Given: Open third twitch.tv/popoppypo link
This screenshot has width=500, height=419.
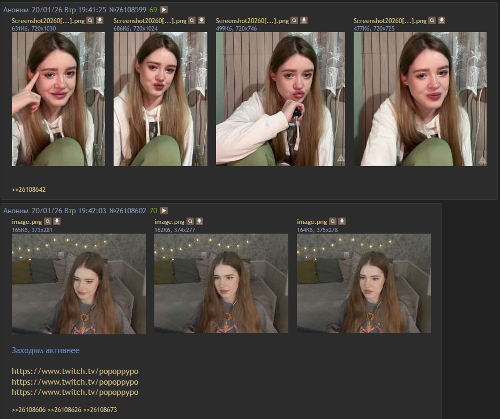Looking at the screenshot, I should tap(75, 392).
